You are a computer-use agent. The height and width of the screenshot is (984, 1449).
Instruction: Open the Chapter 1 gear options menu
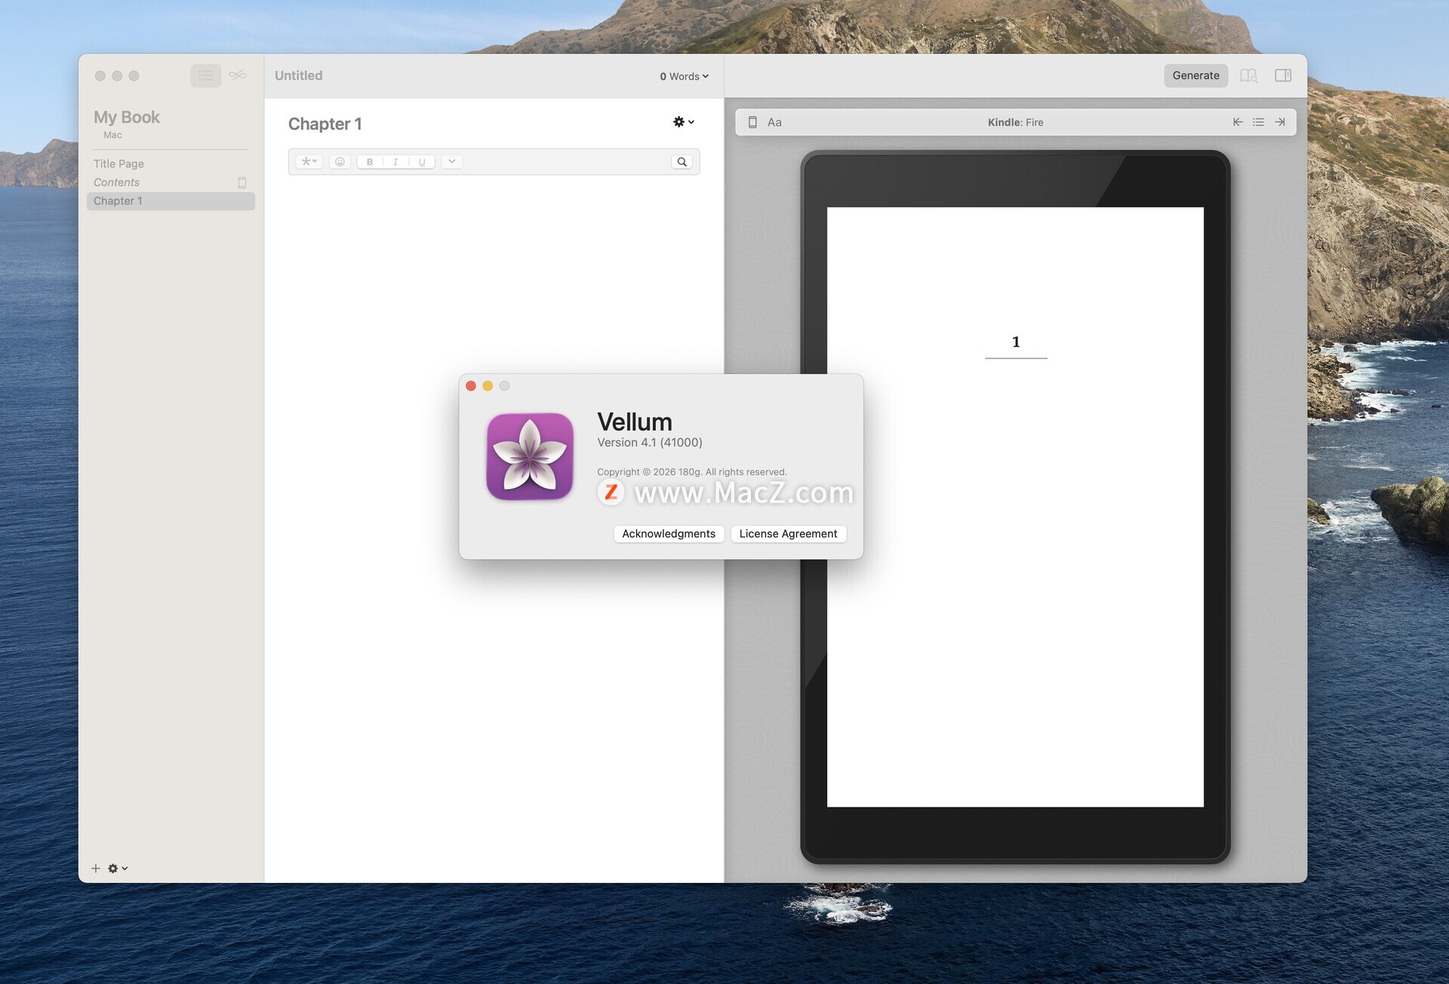point(683,122)
